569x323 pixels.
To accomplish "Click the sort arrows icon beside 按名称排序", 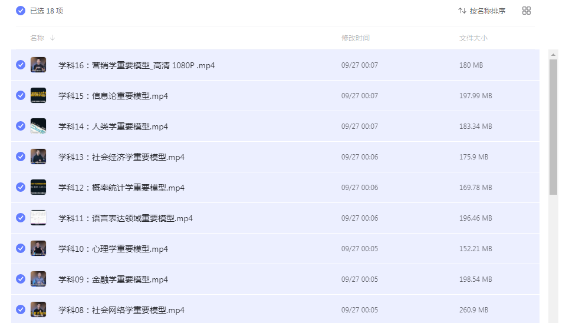I will coord(462,11).
